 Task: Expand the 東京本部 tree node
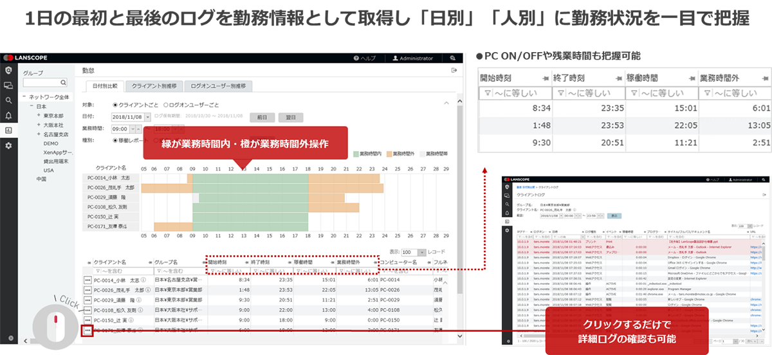click(39, 116)
